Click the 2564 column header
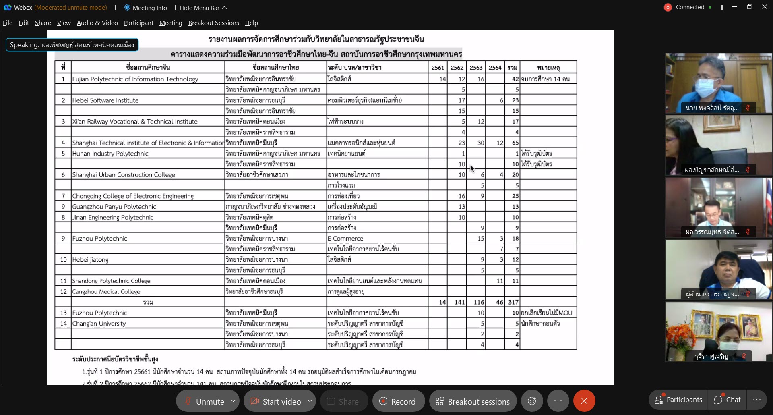This screenshot has width=773, height=415. click(x=495, y=67)
